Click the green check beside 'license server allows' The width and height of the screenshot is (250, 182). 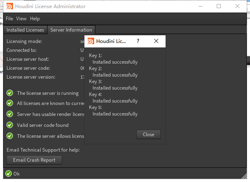click(x=10, y=136)
